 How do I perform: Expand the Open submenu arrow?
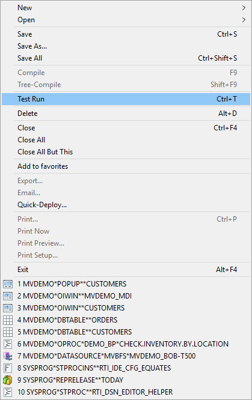(x=244, y=20)
